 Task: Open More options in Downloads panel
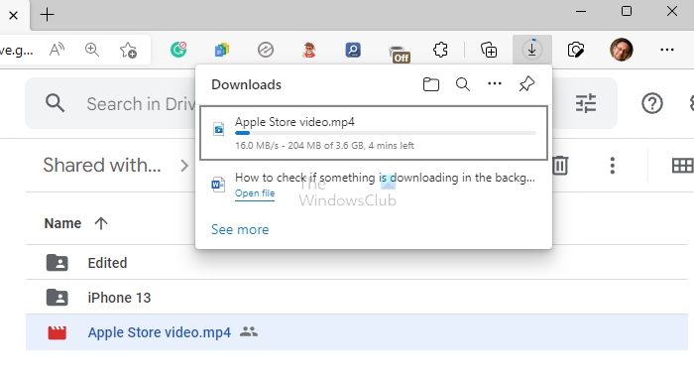pos(495,83)
